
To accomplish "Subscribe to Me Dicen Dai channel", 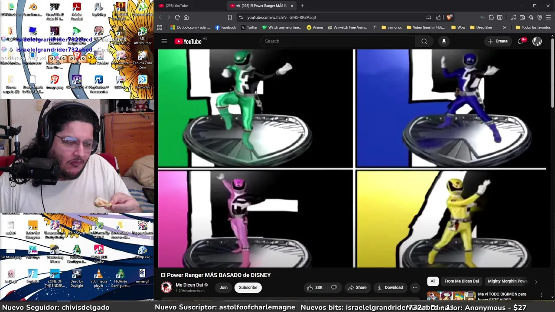I will click(248, 287).
